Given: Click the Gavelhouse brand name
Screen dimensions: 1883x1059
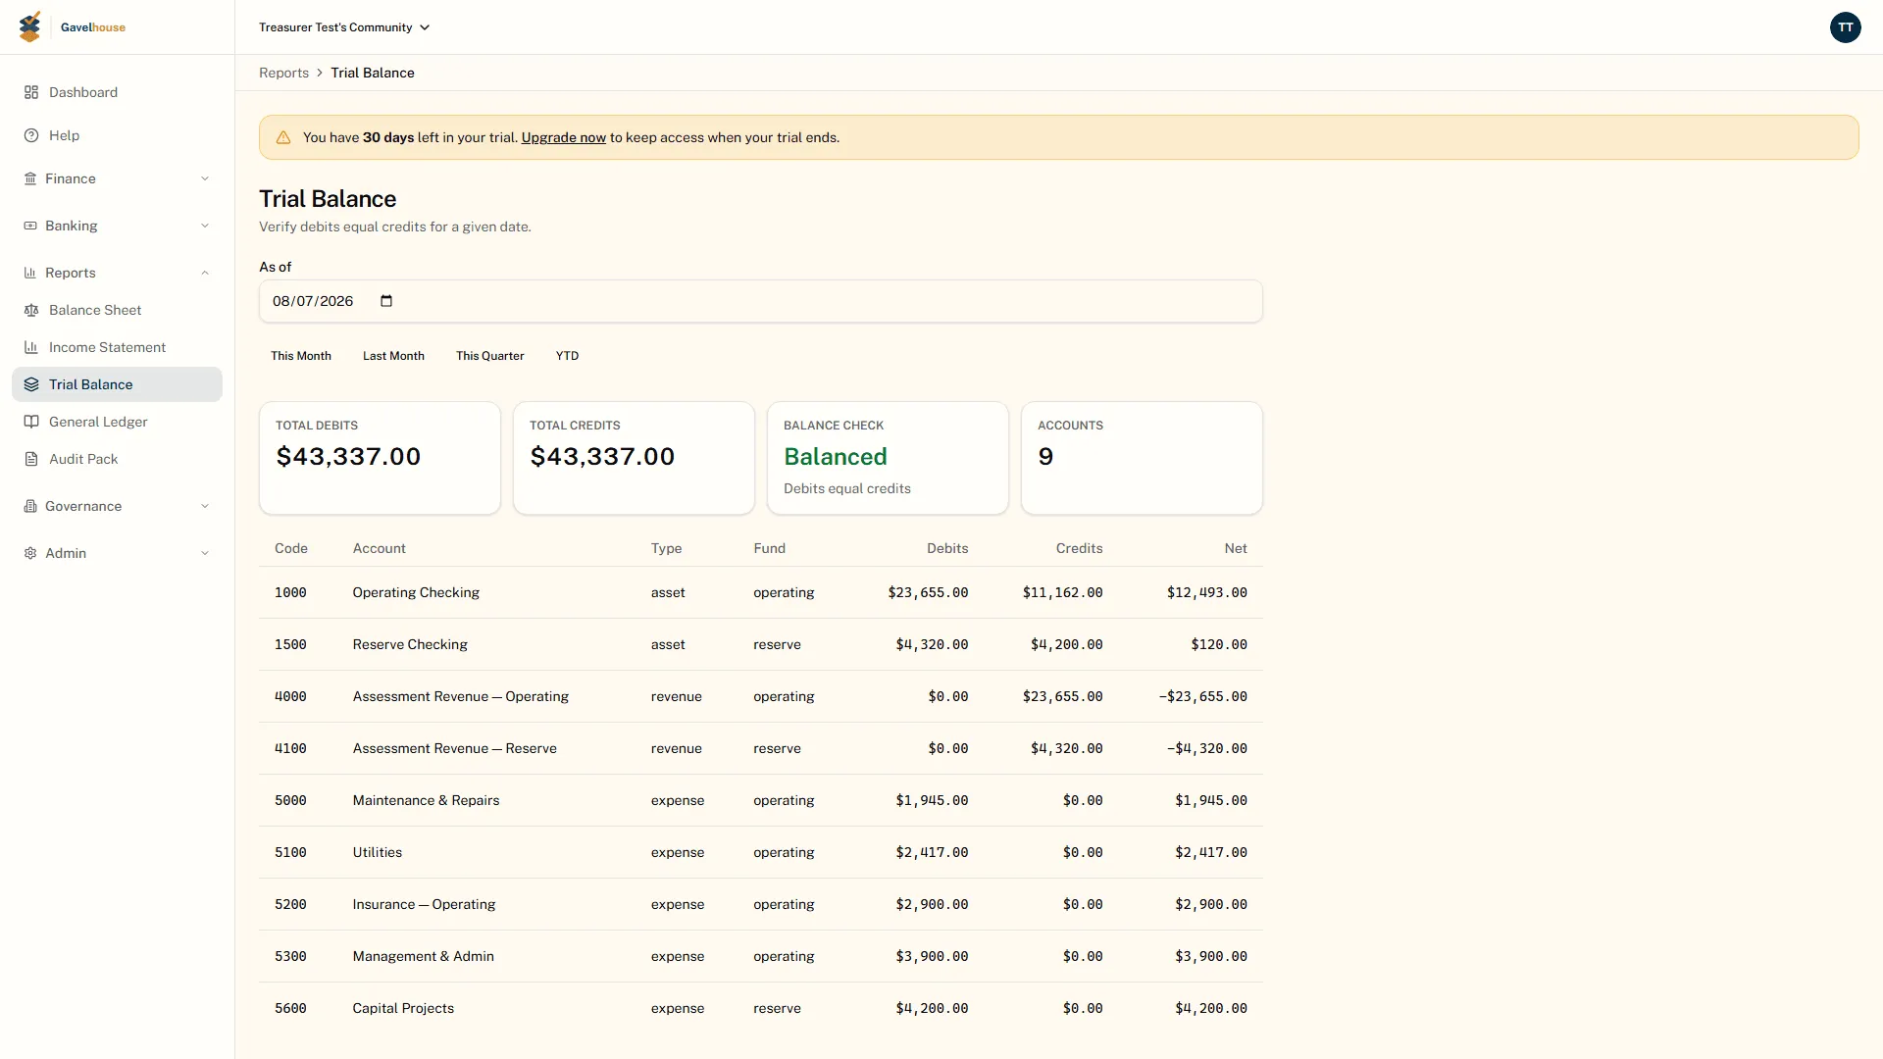Looking at the screenshot, I should pyautogui.click(x=93, y=27).
